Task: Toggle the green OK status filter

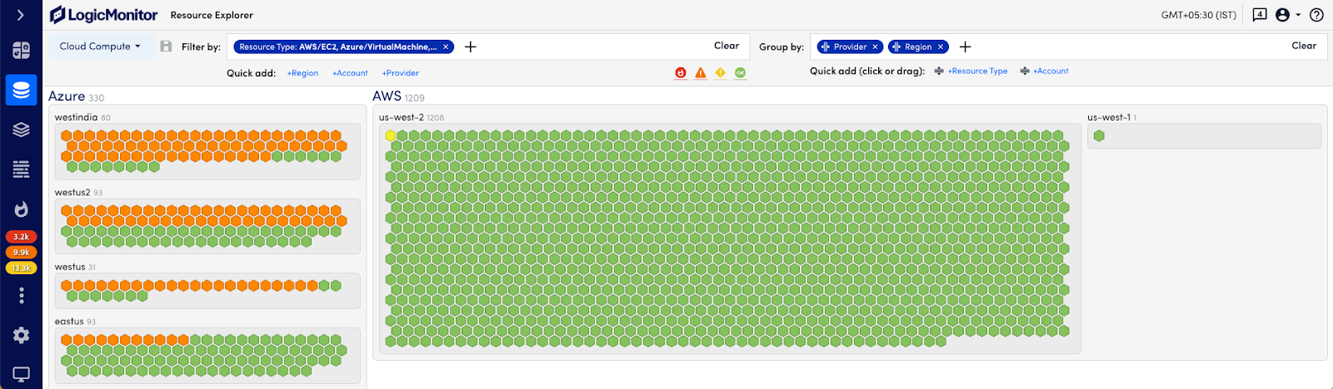Action: pyautogui.click(x=740, y=73)
